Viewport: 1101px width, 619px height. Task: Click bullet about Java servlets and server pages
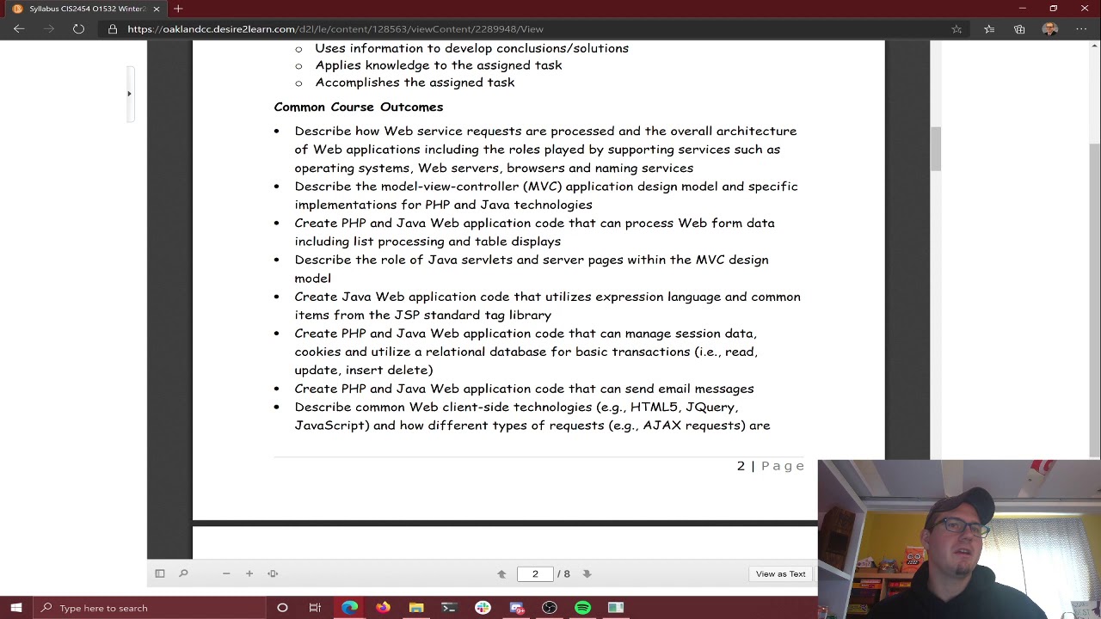click(532, 269)
